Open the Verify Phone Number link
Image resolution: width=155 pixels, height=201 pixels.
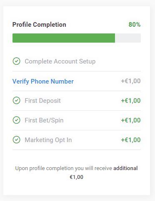pyautogui.click(x=43, y=81)
